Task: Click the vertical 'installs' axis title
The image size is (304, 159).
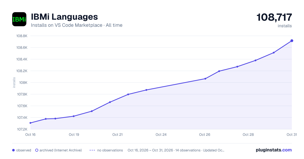Action: (x=14, y=83)
